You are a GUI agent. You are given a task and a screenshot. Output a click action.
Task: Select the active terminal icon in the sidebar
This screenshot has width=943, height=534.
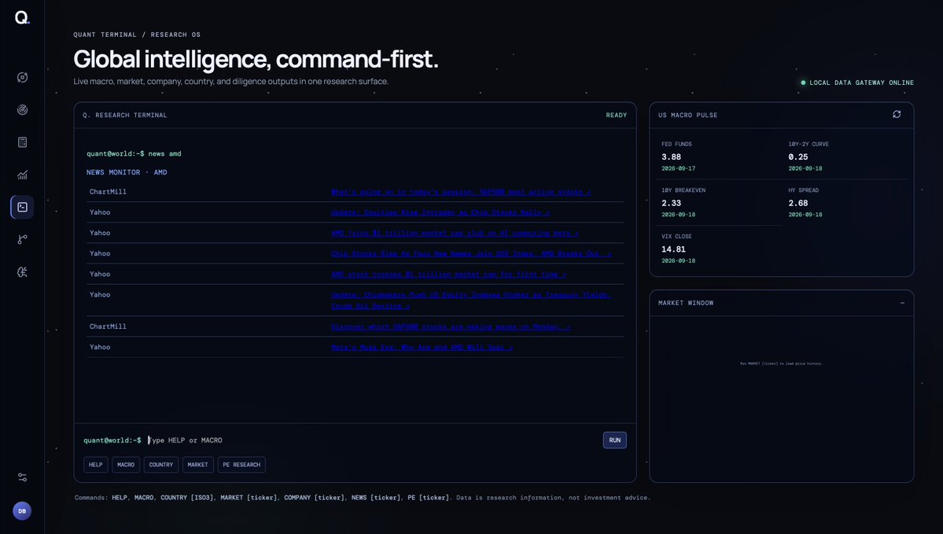[x=22, y=207]
